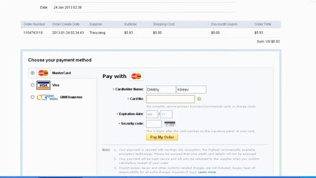Select the QIWI Wallet radio button
The height and width of the screenshot is (178, 316).
33,97
